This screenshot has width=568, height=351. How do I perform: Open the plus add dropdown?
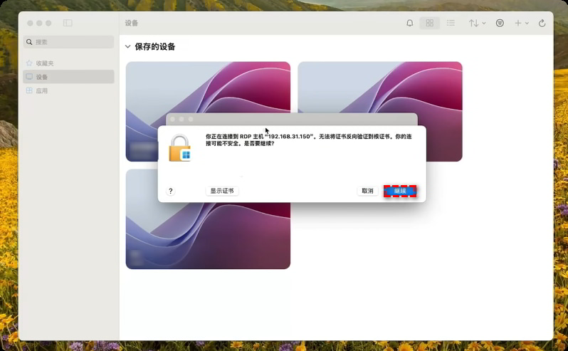coord(522,23)
